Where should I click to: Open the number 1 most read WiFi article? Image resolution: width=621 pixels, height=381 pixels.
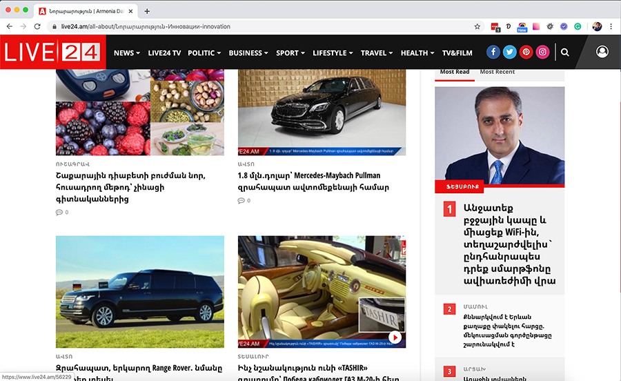509,244
